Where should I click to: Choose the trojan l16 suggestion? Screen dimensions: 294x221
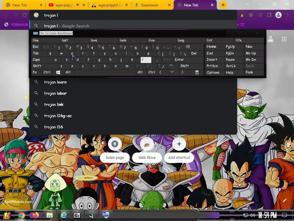(x=133, y=127)
